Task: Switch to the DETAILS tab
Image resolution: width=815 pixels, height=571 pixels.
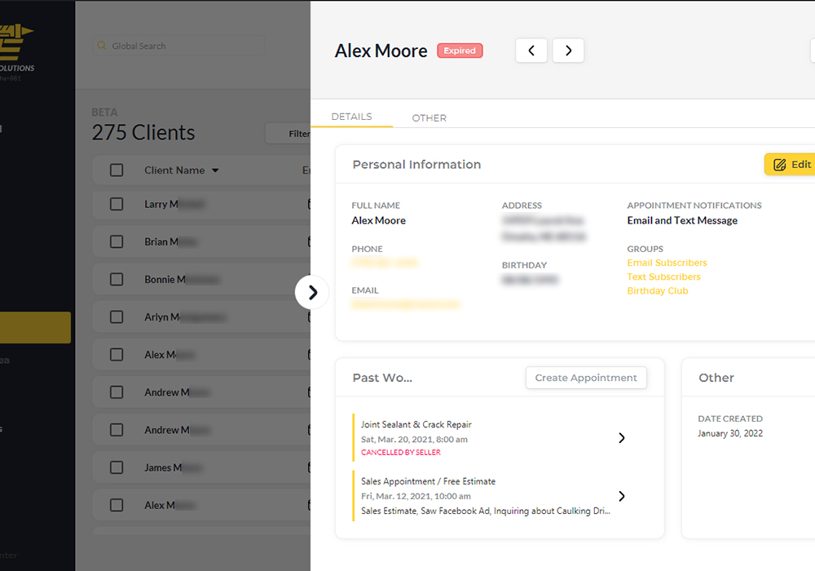Action: (x=351, y=117)
